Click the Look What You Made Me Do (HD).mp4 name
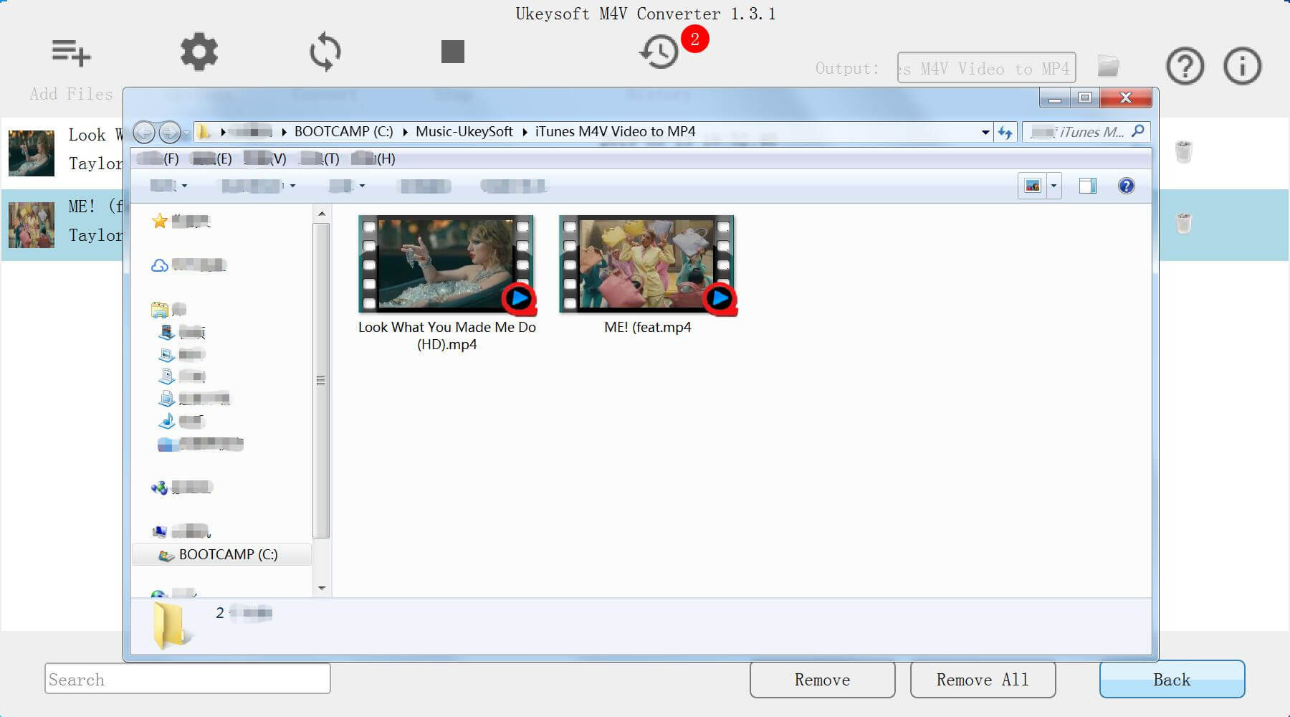This screenshot has width=1290, height=717. click(x=446, y=336)
